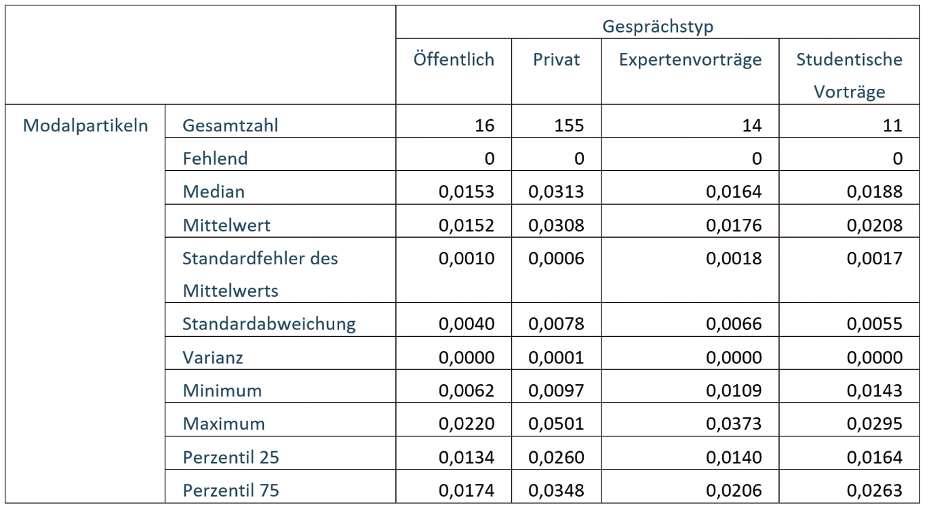The width and height of the screenshot is (929, 513).
Task: Click the Studentische Vorträge column header
Action: [x=849, y=75]
